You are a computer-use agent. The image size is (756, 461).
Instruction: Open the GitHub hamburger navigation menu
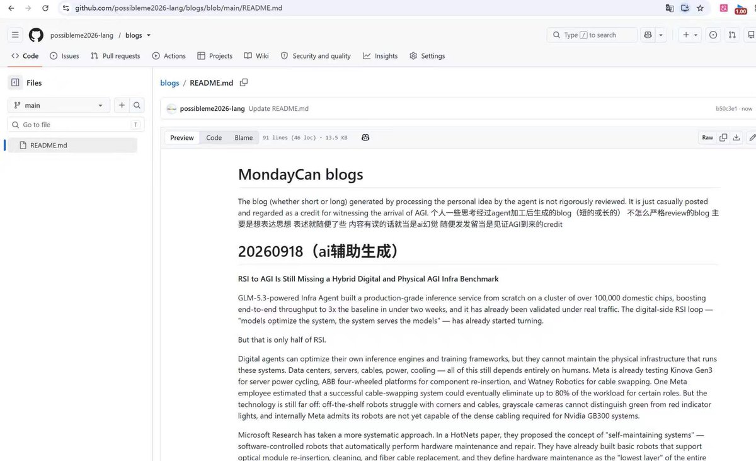[x=15, y=35]
